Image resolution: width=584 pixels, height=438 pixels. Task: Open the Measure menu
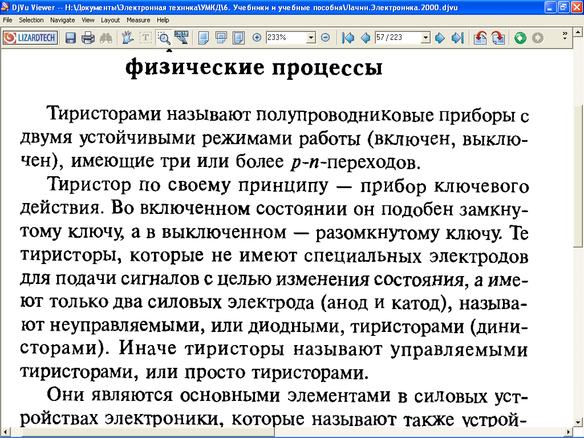[x=138, y=20]
